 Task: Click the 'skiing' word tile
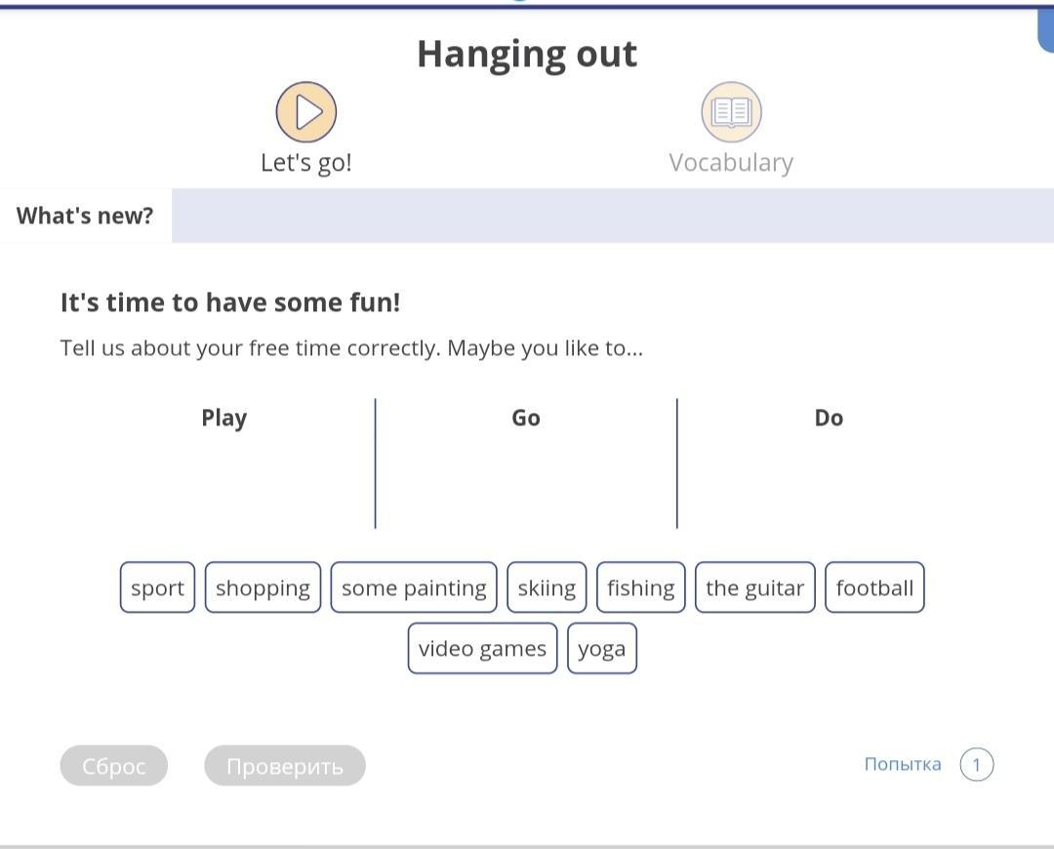tap(547, 587)
